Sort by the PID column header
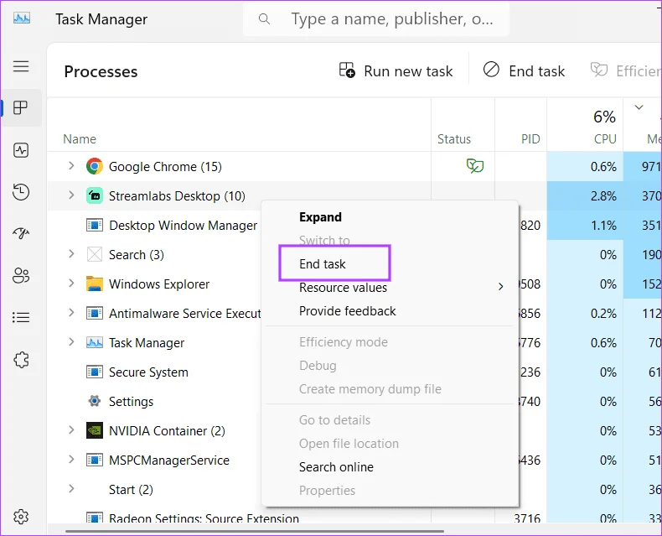The height and width of the screenshot is (536, 662). pos(530,139)
